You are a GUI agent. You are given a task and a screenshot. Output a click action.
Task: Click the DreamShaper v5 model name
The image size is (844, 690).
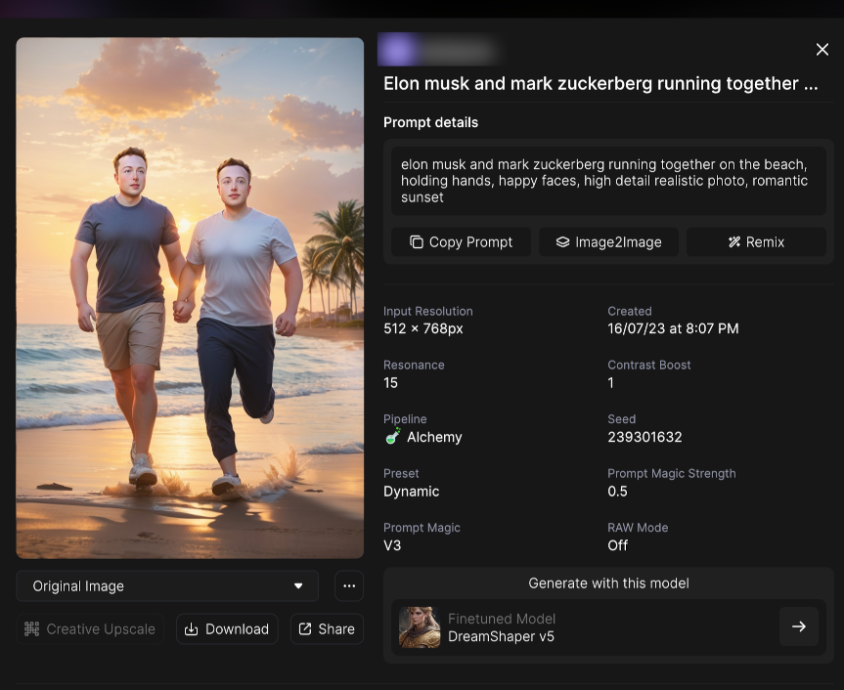point(501,637)
